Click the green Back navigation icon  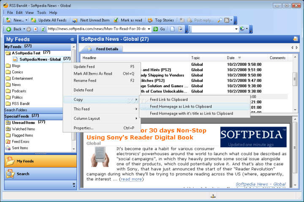9,29
